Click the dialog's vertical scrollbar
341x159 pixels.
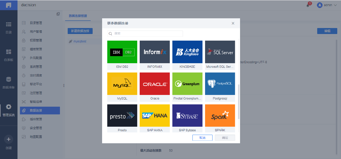[239, 102]
